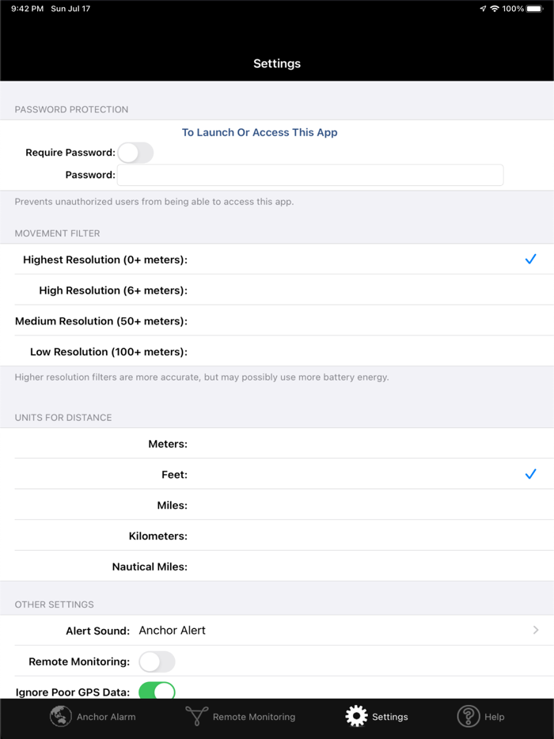Image resolution: width=554 pixels, height=739 pixels.
Task: Tap "To Launch Or Access This App" text
Action: tap(260, 132)
